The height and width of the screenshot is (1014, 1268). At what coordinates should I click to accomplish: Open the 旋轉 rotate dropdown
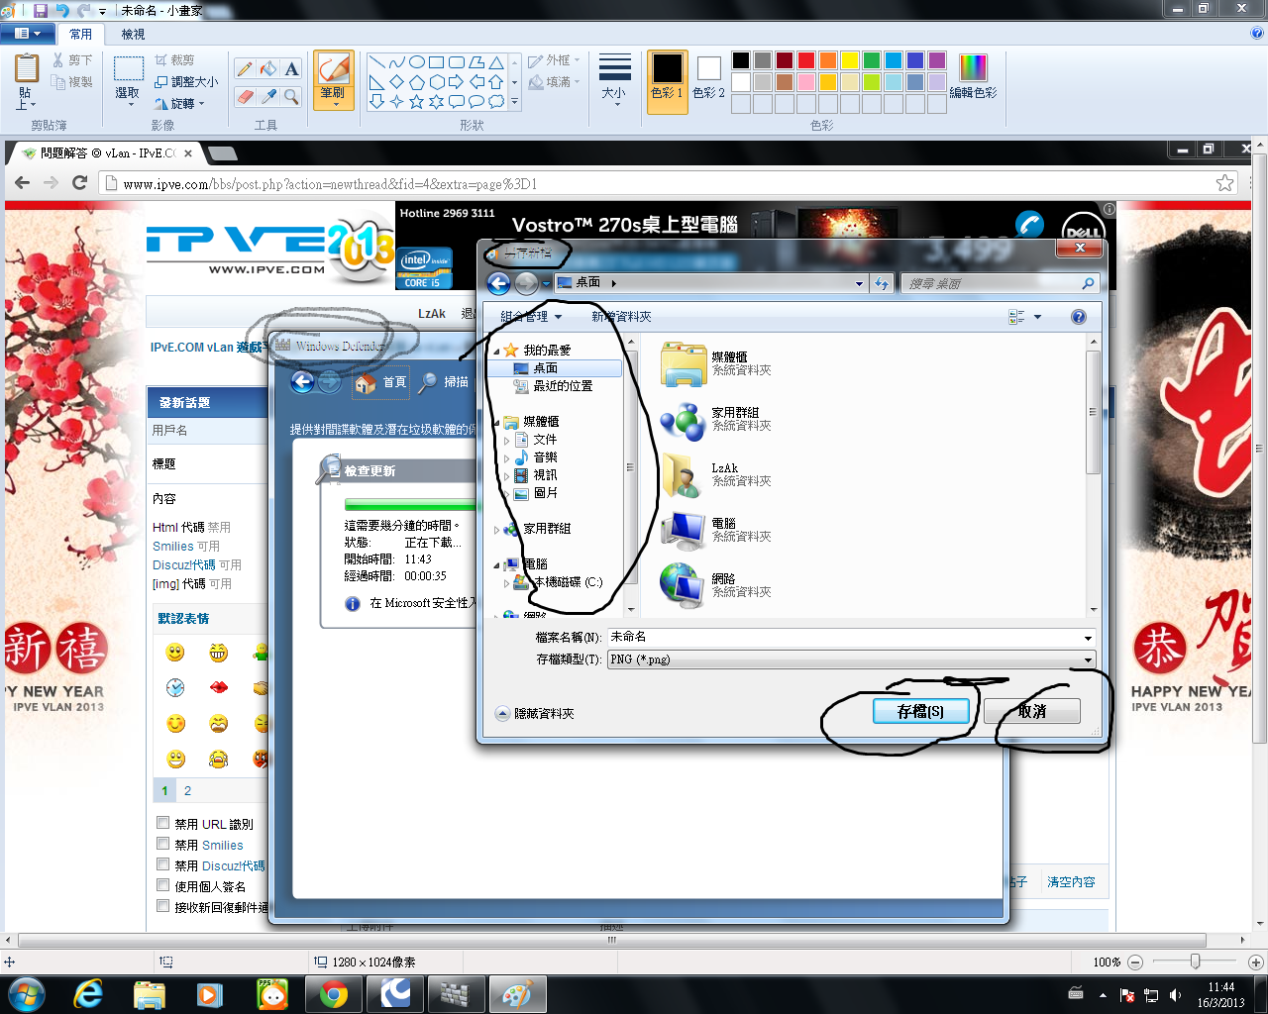point(181,103)
